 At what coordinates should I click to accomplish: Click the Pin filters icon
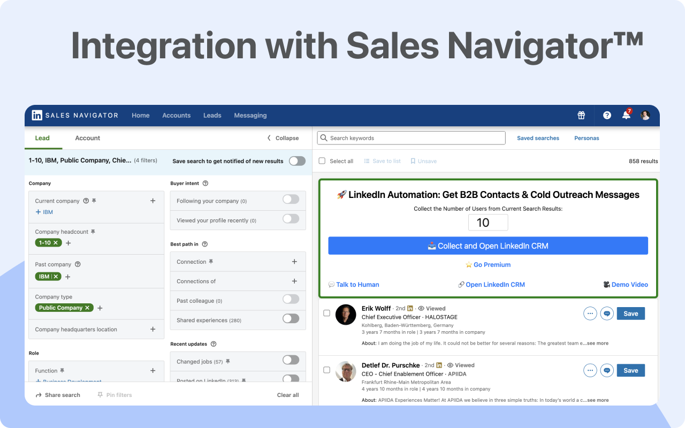click(100, 395)
